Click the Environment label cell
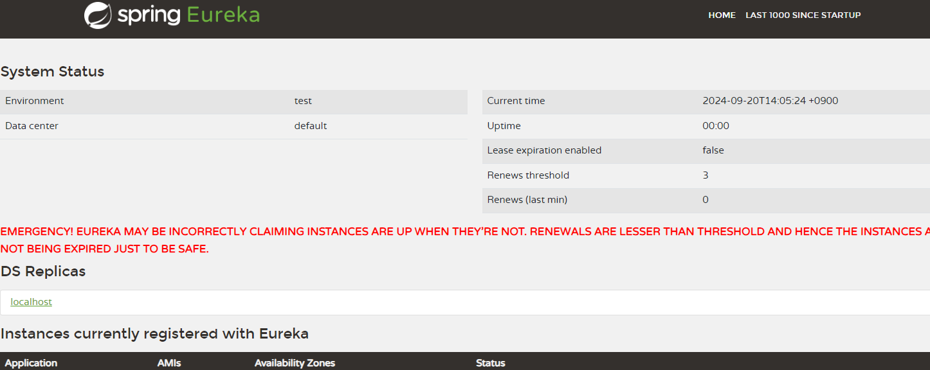The height and width of the screenshot is (370, 930). coord(35,101)
